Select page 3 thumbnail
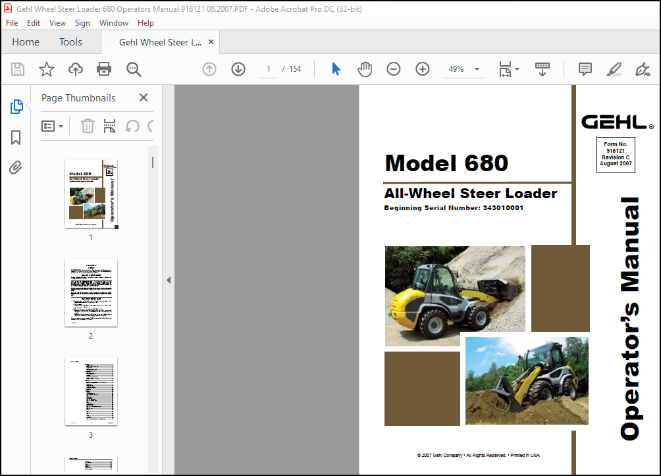661x476 pixels. (91, 391)
